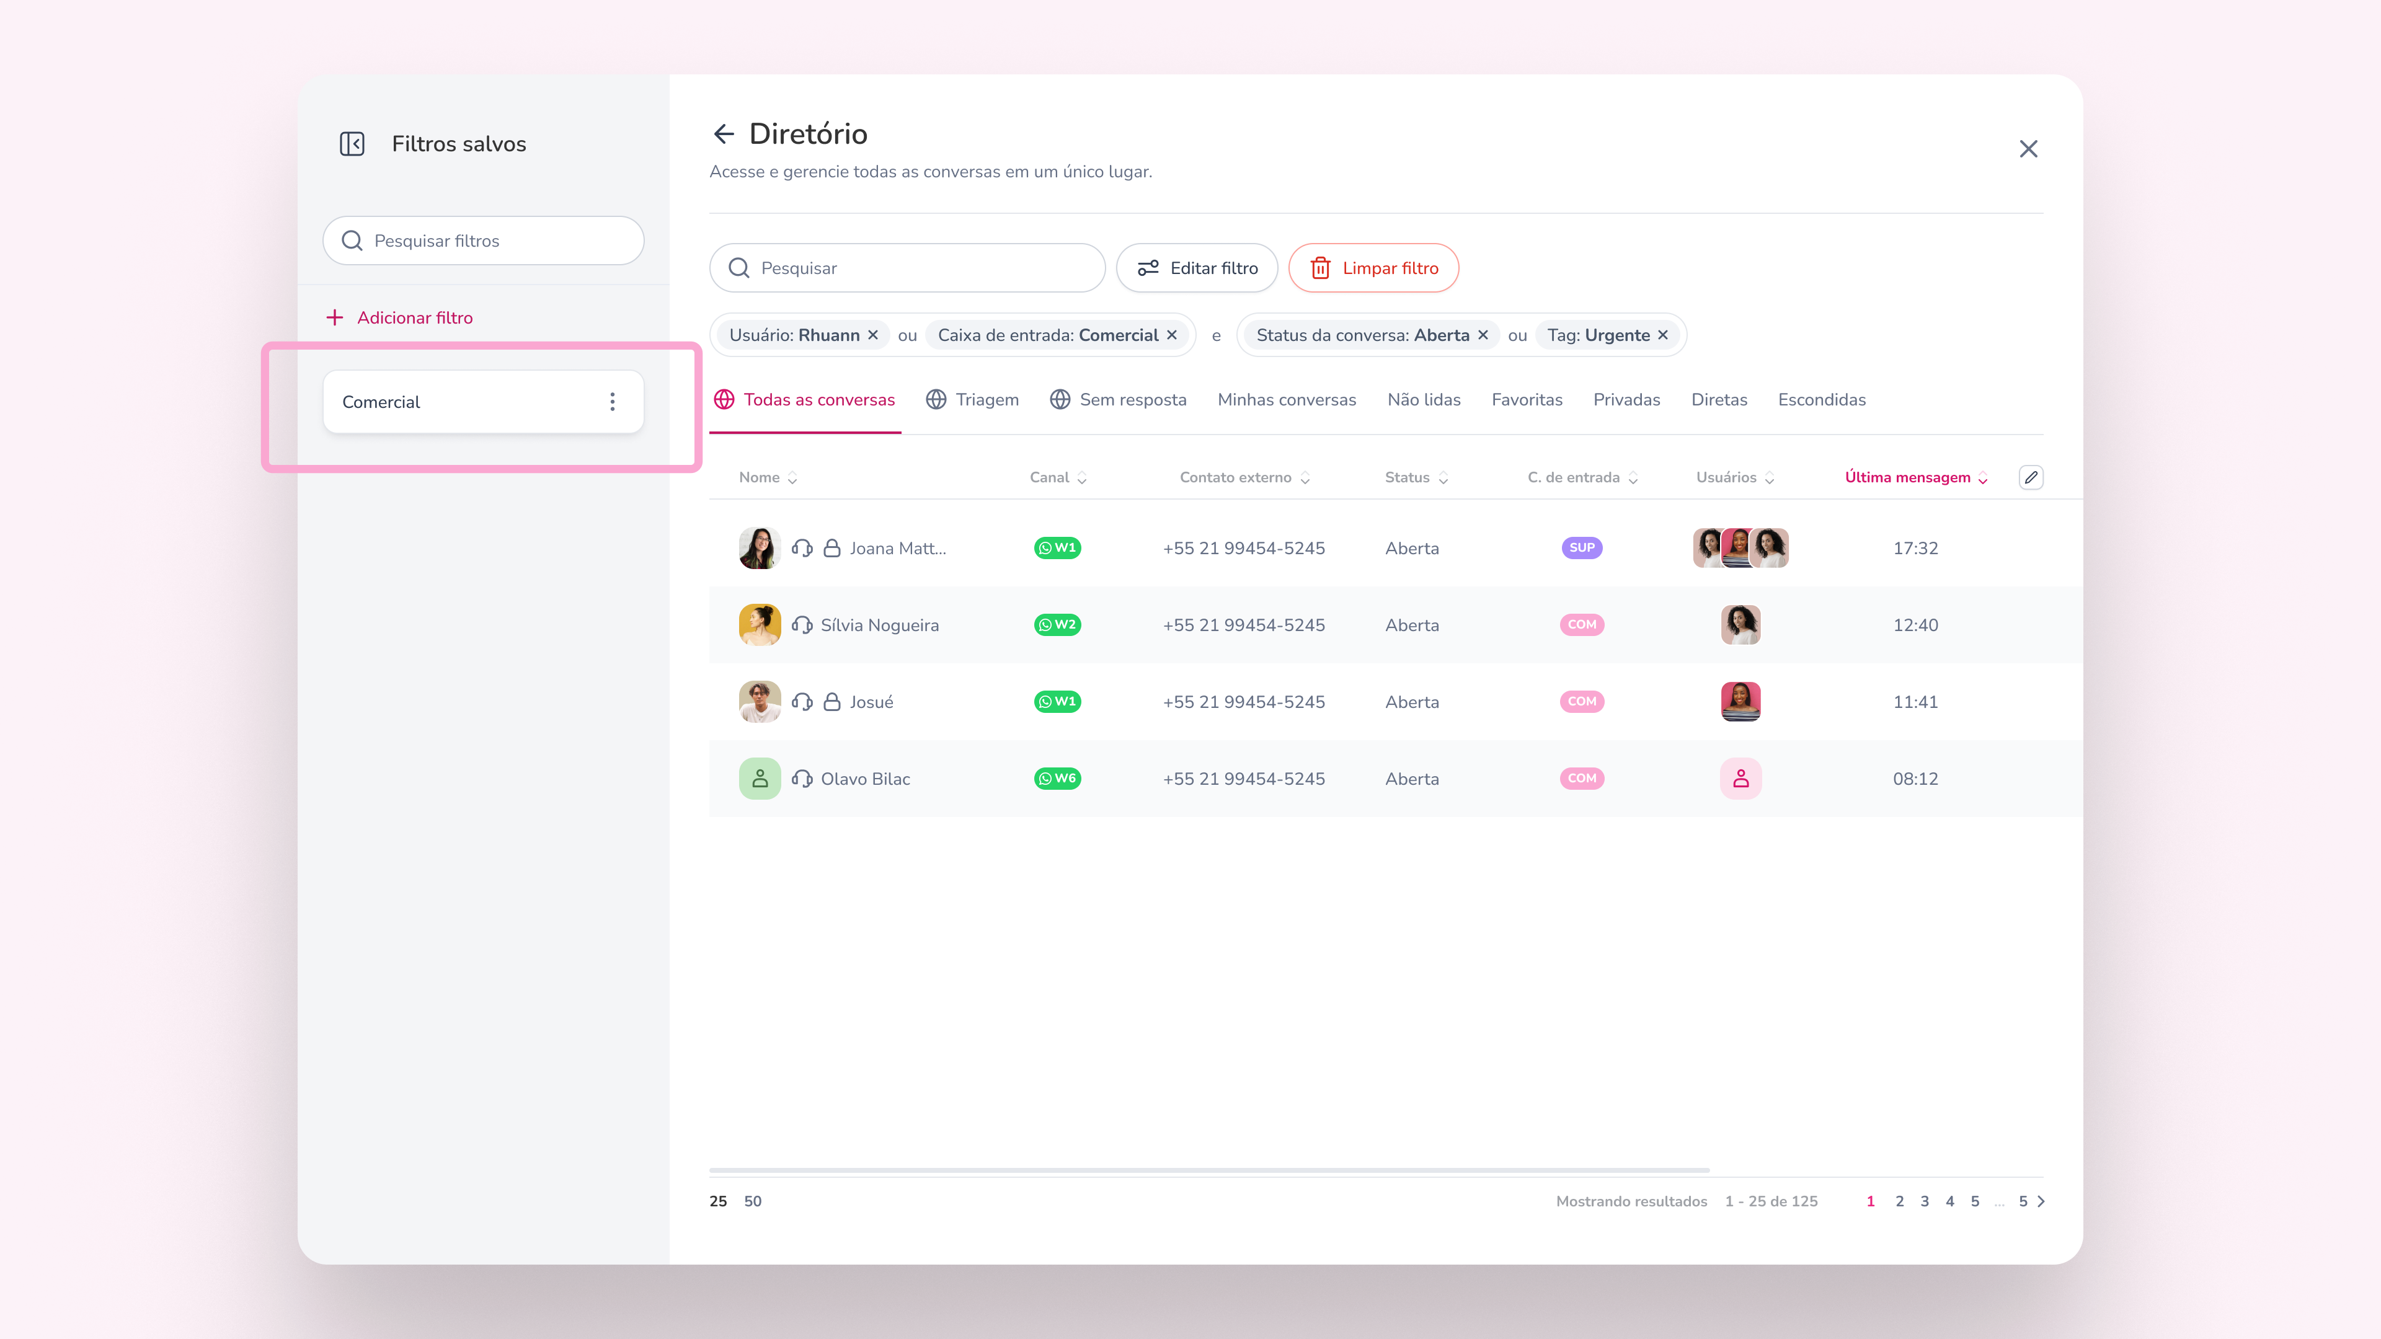Open the Escondidas tab
Image resolution: width=2381 pixels, height=1339 pixels.
pyautogui.click(x=1822, y=399)
